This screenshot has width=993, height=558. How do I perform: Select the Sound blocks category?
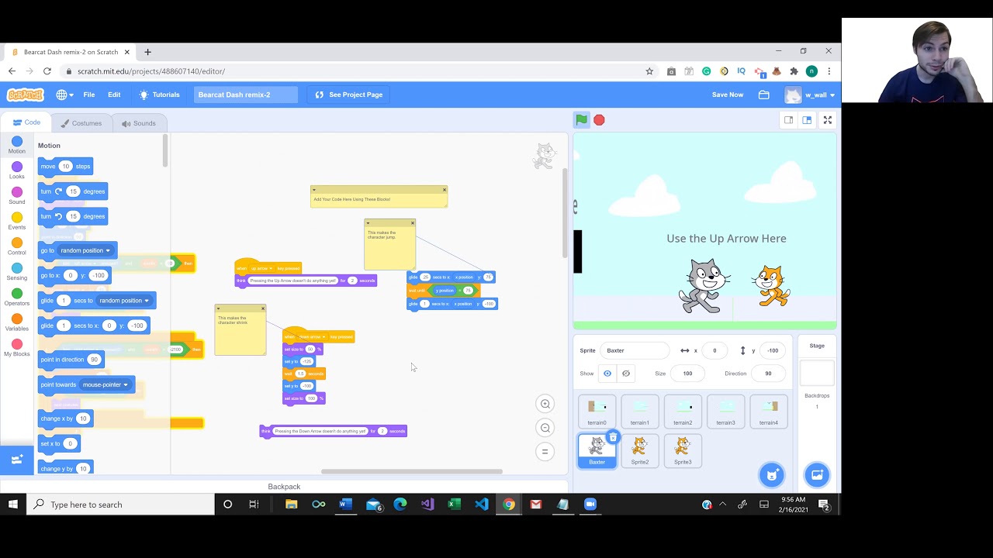point(17,195)
